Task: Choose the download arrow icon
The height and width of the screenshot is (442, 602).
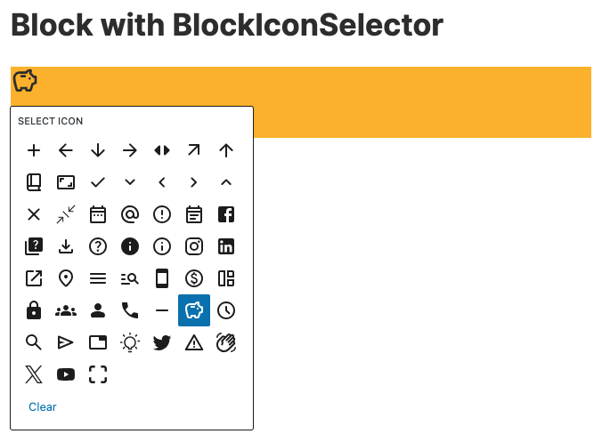Action: [x=66, y=246]
